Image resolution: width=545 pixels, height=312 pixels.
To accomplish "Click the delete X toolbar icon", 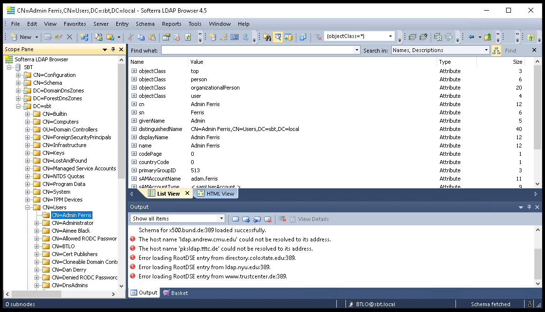I will (x=70, y=37).
